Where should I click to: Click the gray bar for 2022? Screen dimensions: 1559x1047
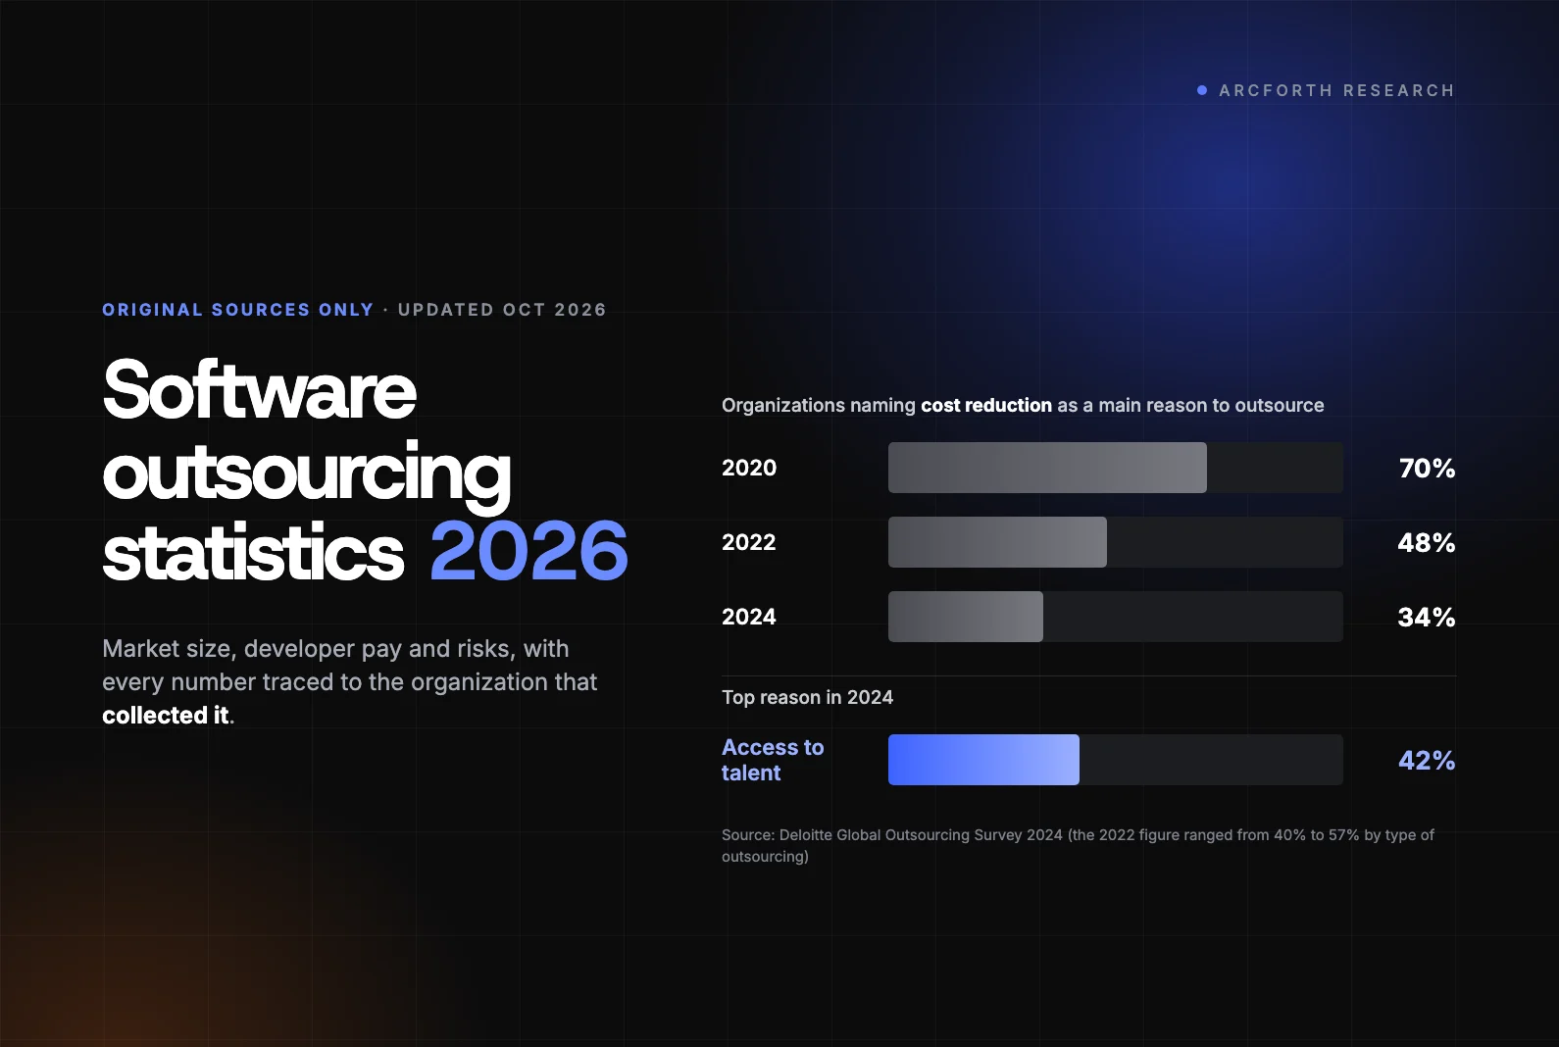point(997,542)
